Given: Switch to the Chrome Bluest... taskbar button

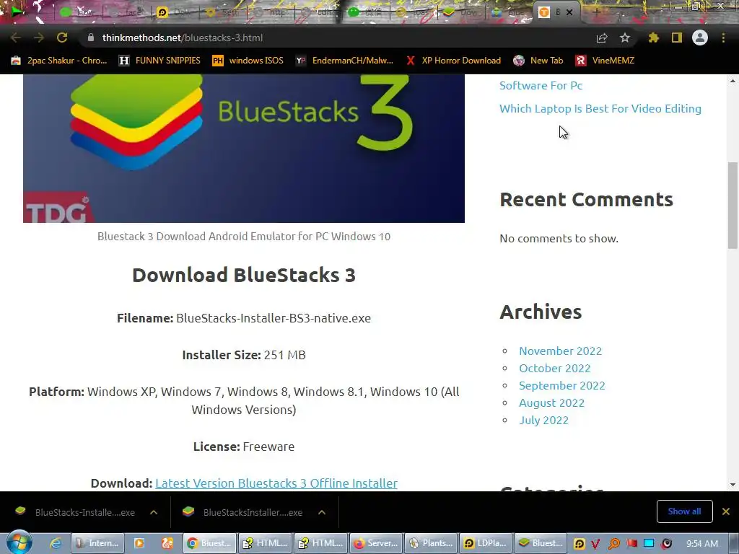Looking at the screenshot, I should [x=209, y=543].
